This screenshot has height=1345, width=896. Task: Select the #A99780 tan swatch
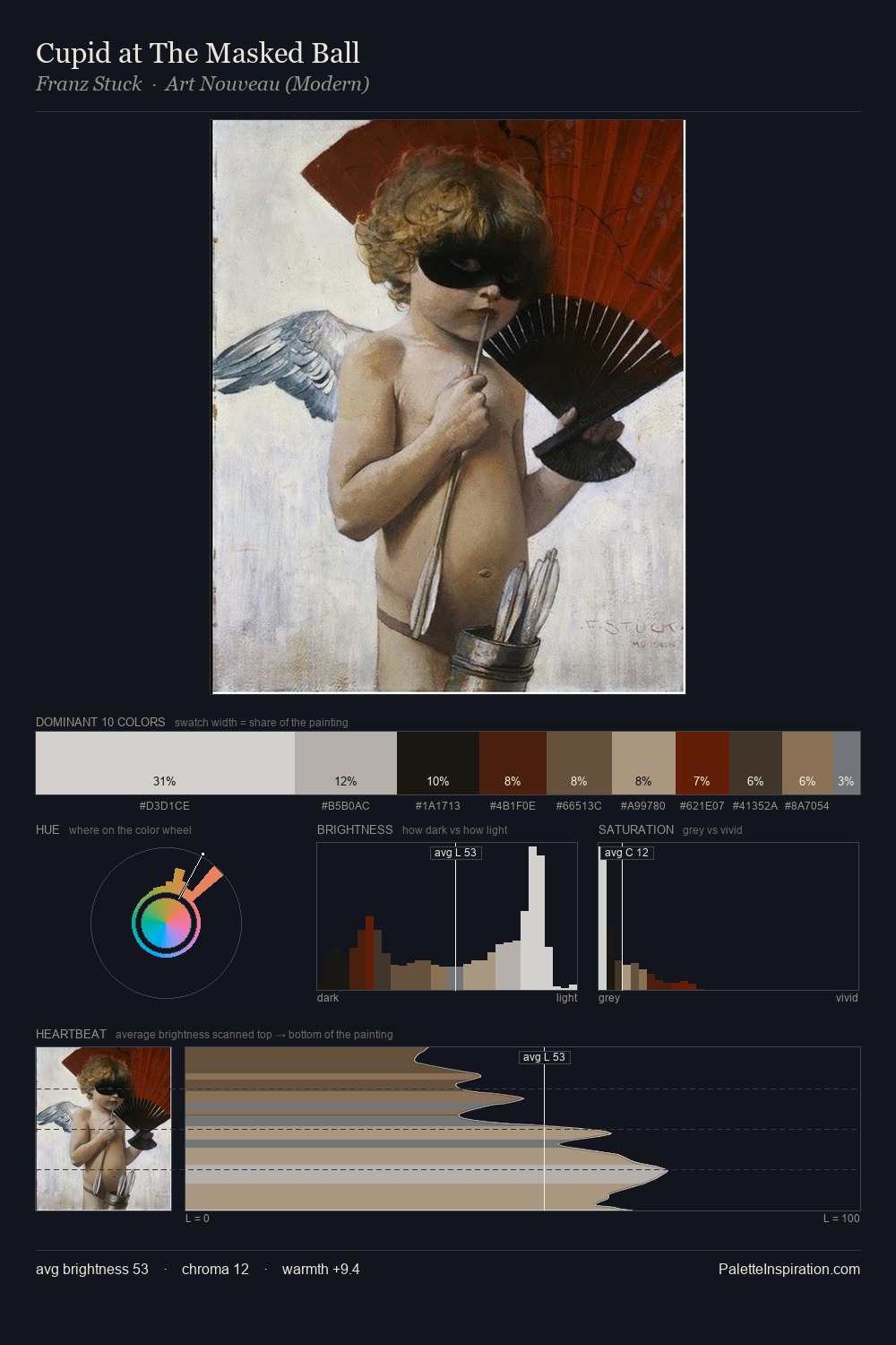[643, 763]
